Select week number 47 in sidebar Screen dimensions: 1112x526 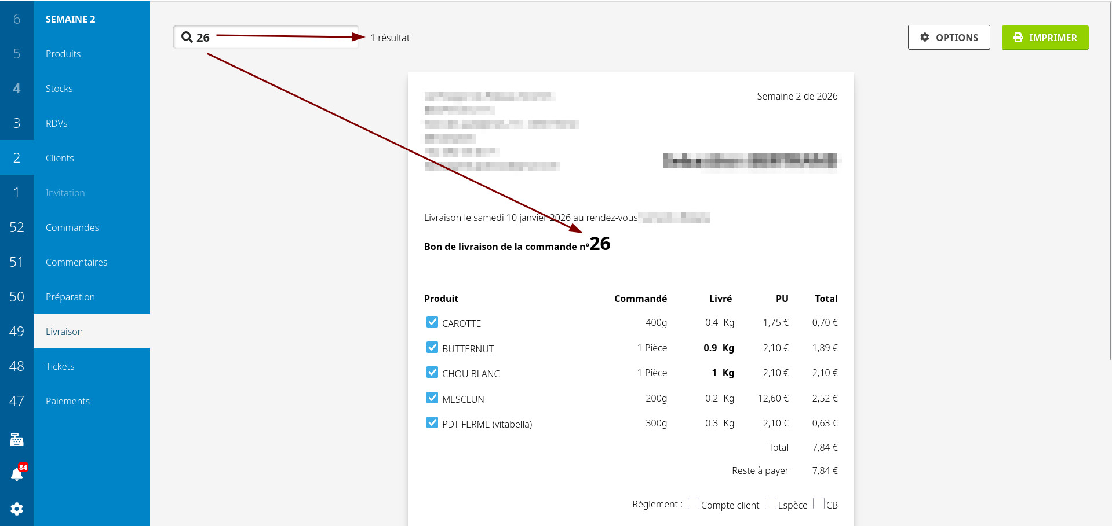17,401
